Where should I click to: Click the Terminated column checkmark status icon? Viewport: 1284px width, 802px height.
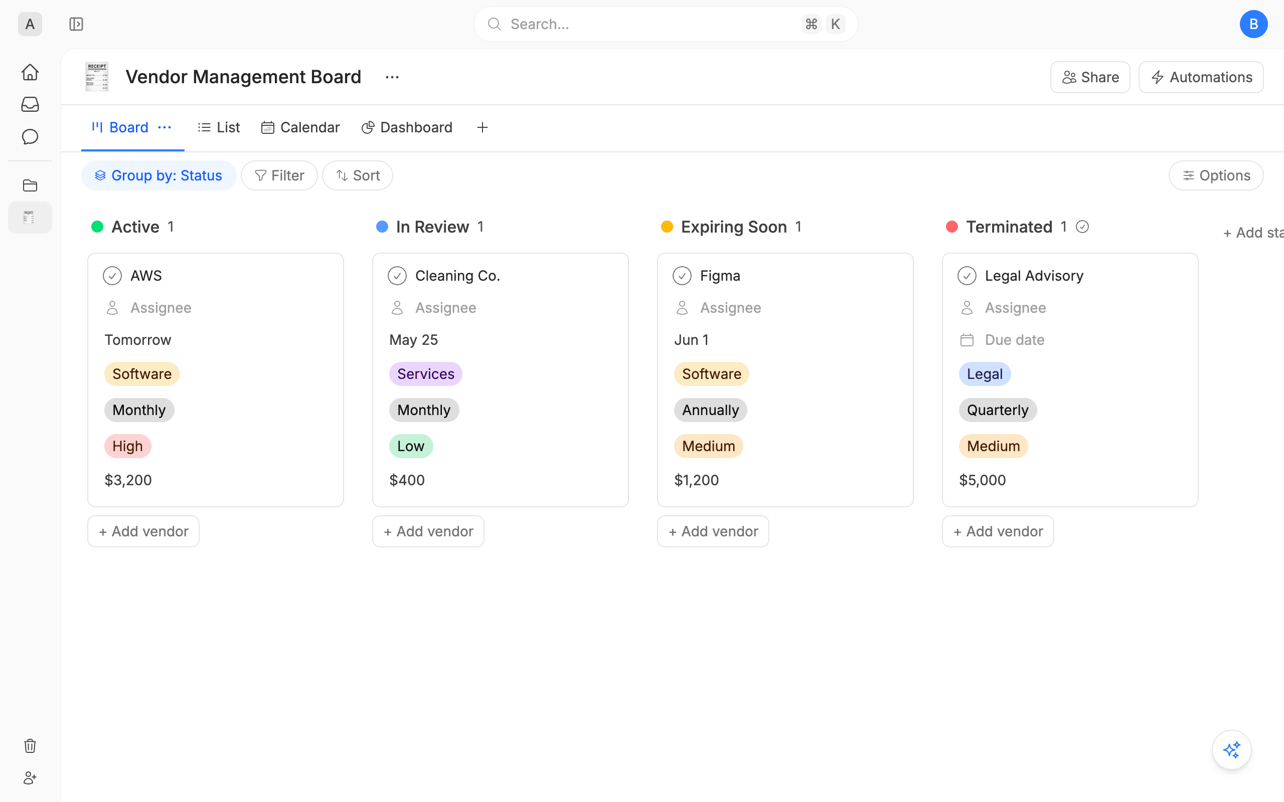(x=1082, y=227)
